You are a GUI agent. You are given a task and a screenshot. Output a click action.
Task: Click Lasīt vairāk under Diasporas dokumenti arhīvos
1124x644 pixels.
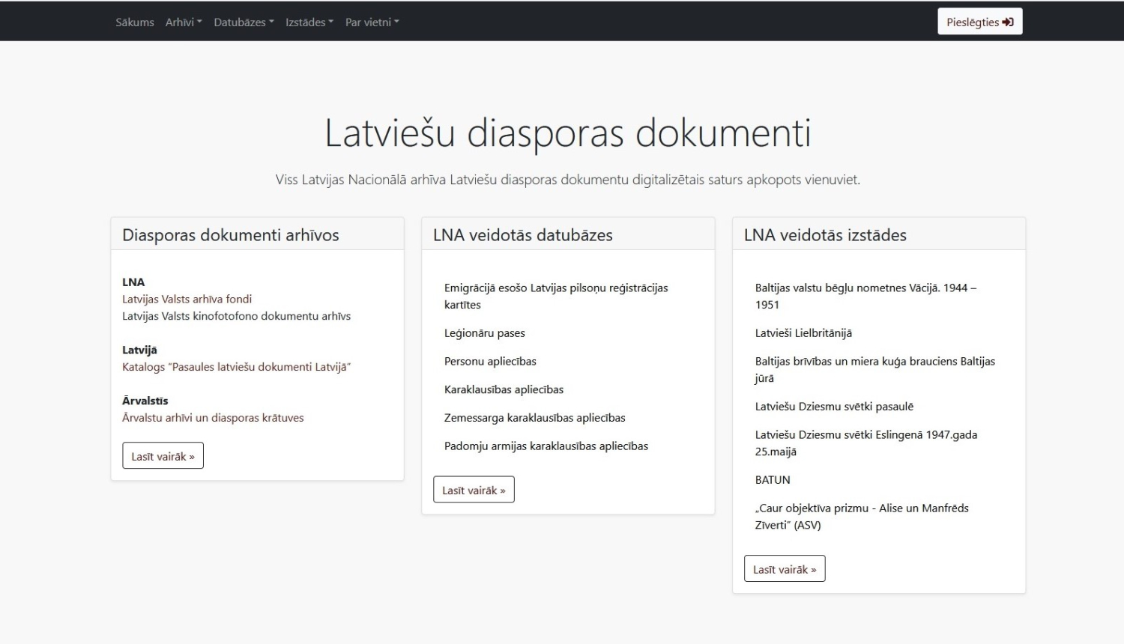(x=163, y=456)
